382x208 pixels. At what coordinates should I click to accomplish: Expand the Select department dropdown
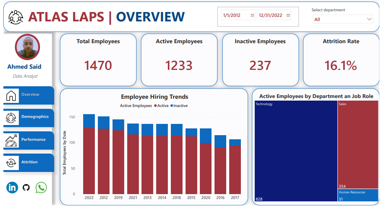(x=369, y=19)
